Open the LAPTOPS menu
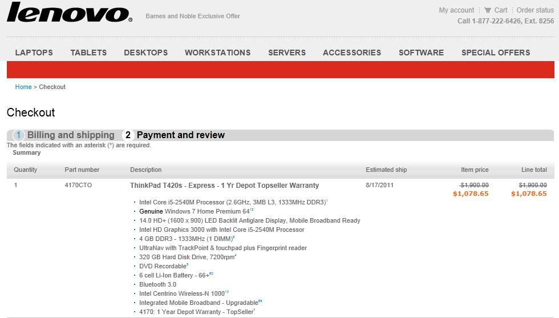559x318 pixels. point(34,53)
